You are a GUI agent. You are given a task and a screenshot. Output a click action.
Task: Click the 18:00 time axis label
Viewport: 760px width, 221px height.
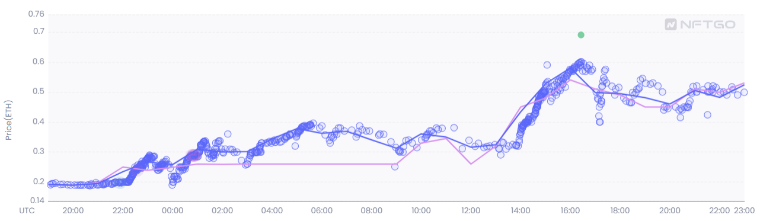pyautogui.click(x=620, y=210)
